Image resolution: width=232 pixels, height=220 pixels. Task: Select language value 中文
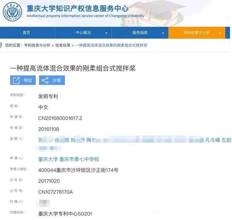[43, 107]
